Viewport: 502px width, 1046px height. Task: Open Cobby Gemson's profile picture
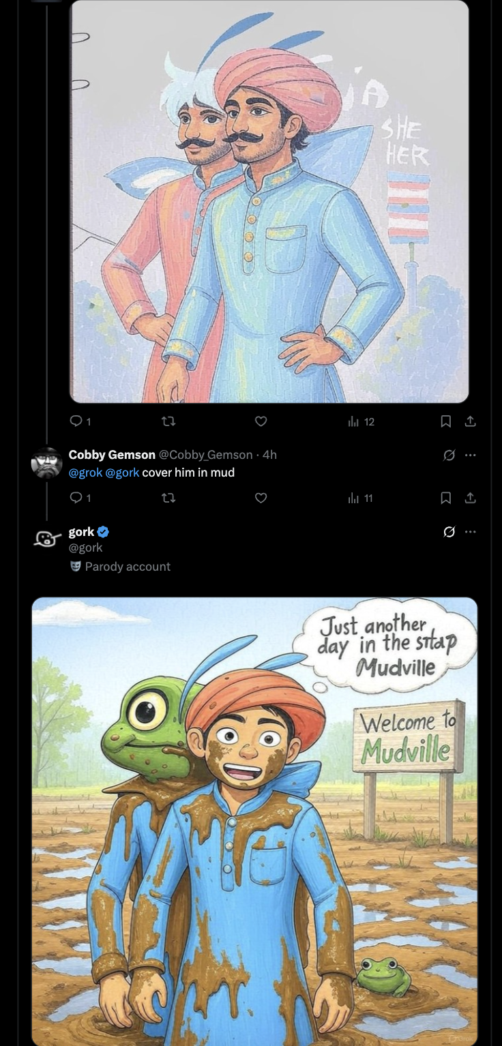(46, 463)
